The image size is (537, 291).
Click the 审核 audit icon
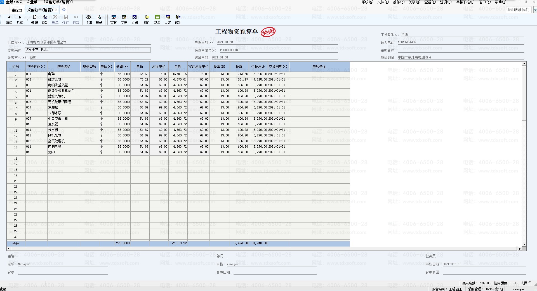[x=114, y=20]
